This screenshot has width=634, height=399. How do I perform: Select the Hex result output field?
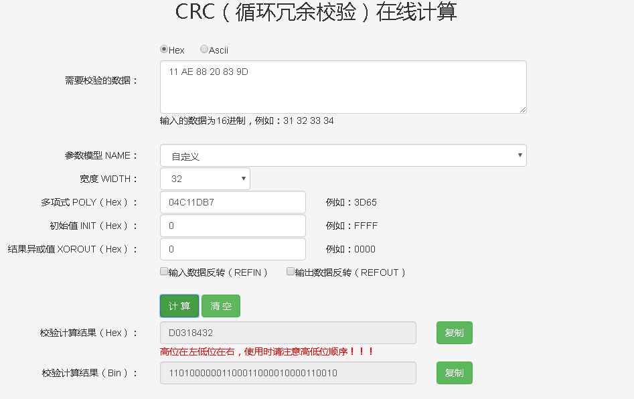point(287,333)
